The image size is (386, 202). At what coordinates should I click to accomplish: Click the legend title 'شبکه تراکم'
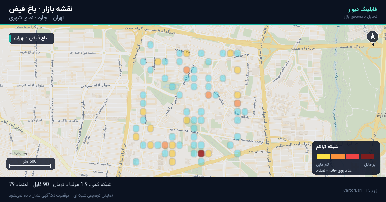pyautogui.click(x=327, y=147)
